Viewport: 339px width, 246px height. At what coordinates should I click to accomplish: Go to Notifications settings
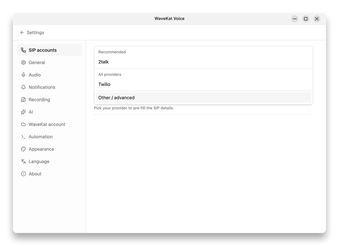49,87
